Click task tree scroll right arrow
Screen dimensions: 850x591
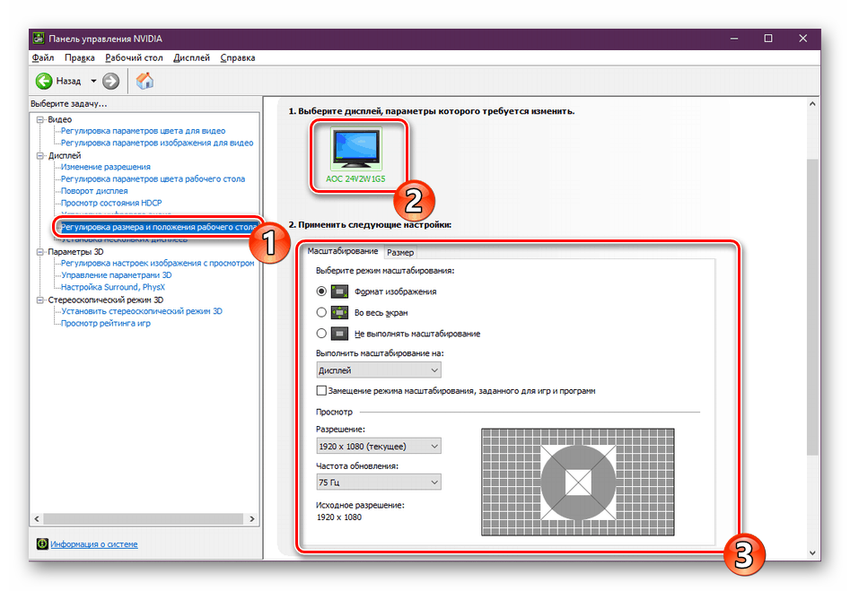(x=252, y=519)
